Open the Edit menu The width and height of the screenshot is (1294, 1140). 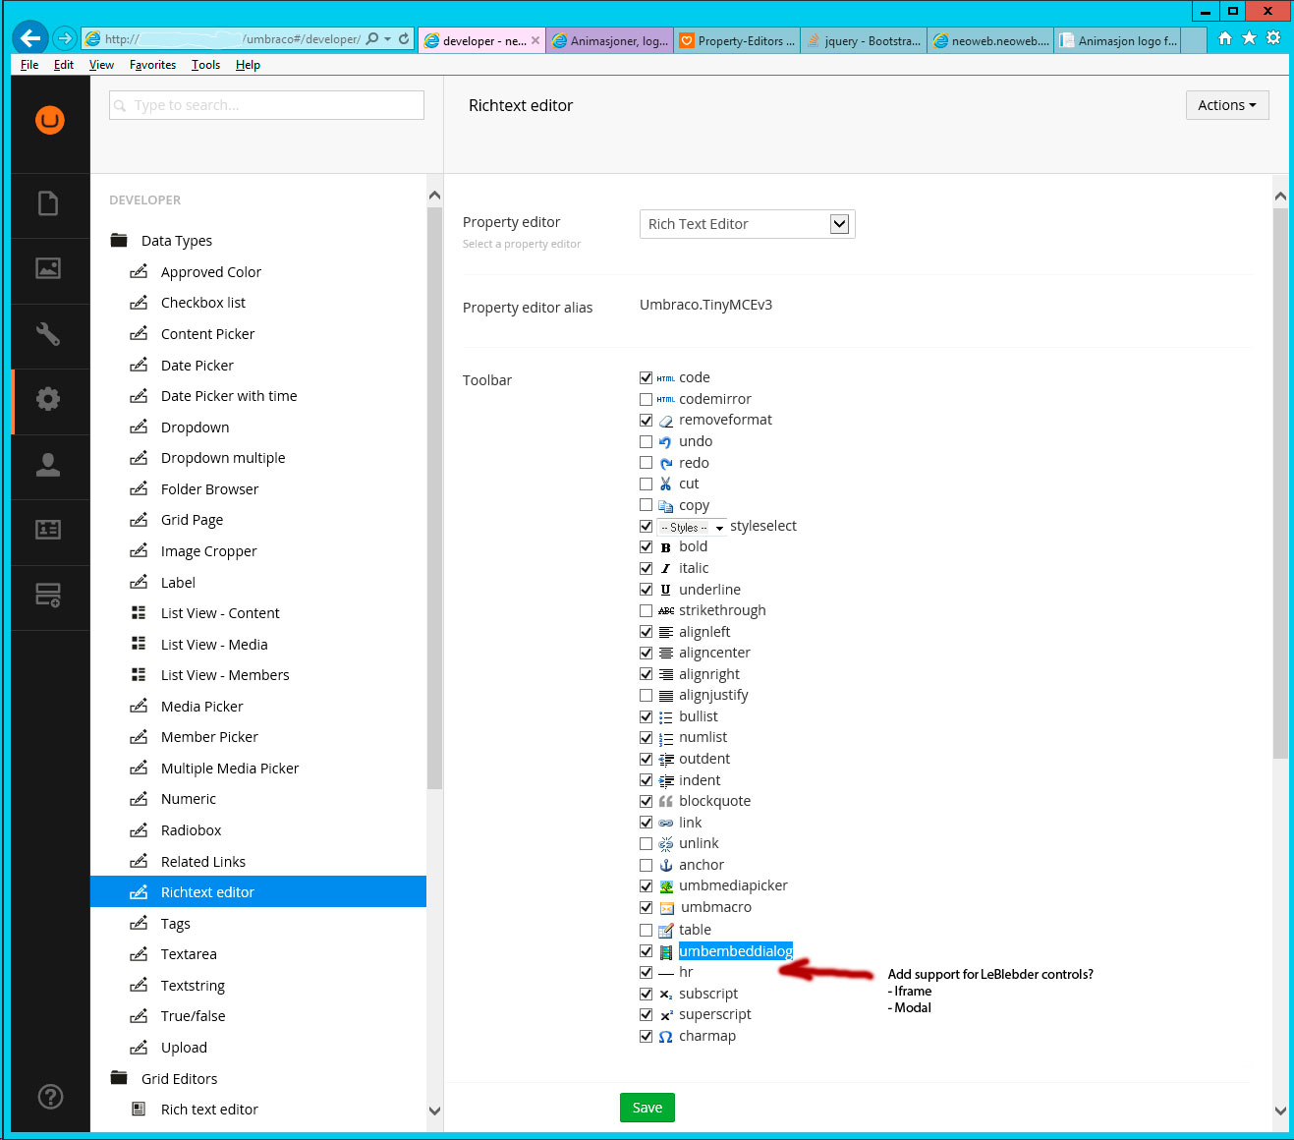(64, 65)
